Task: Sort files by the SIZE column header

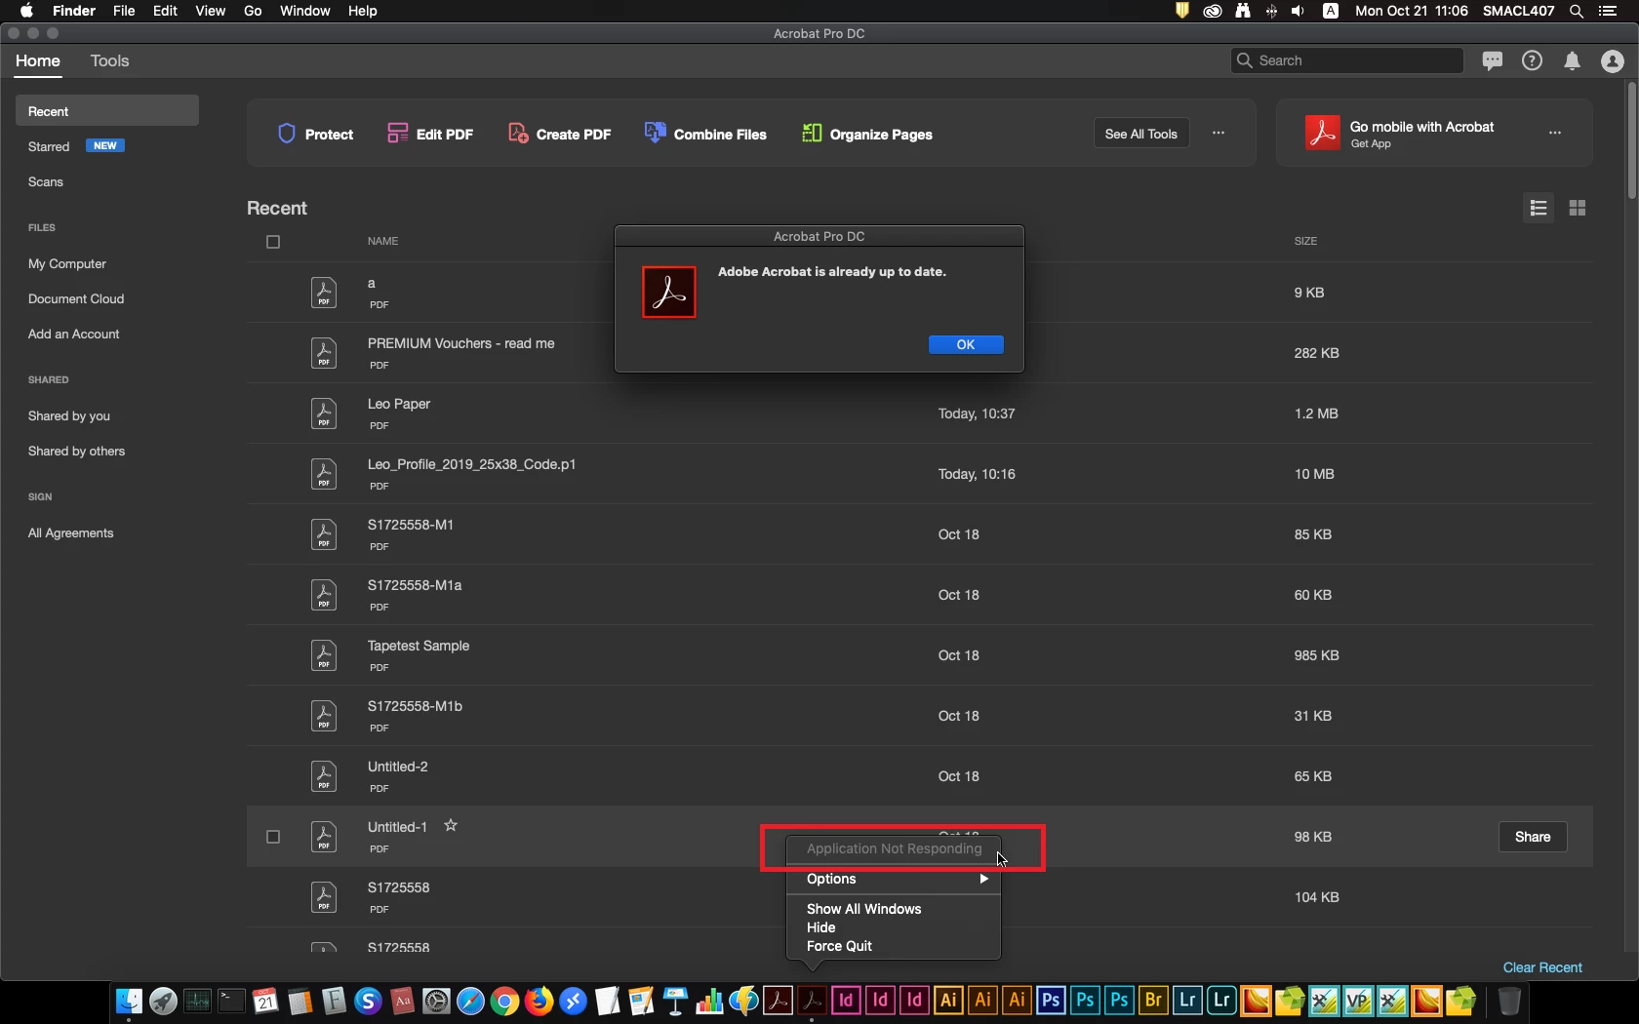Action: point(1305,241)
